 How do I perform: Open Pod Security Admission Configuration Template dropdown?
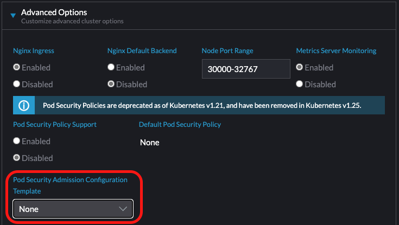(73, 209)
